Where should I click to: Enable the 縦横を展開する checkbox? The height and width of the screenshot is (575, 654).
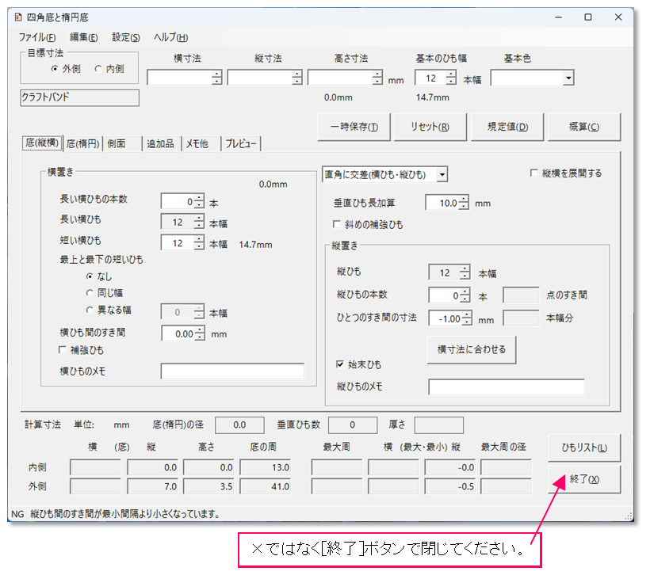pos(534,173)
